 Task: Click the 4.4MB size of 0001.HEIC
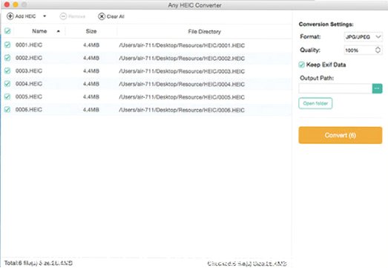[x=91, y=45]
